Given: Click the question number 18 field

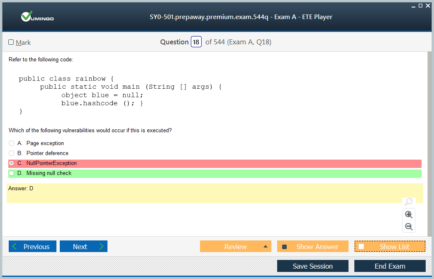Looking at the screenshot, I should [196, 42].
